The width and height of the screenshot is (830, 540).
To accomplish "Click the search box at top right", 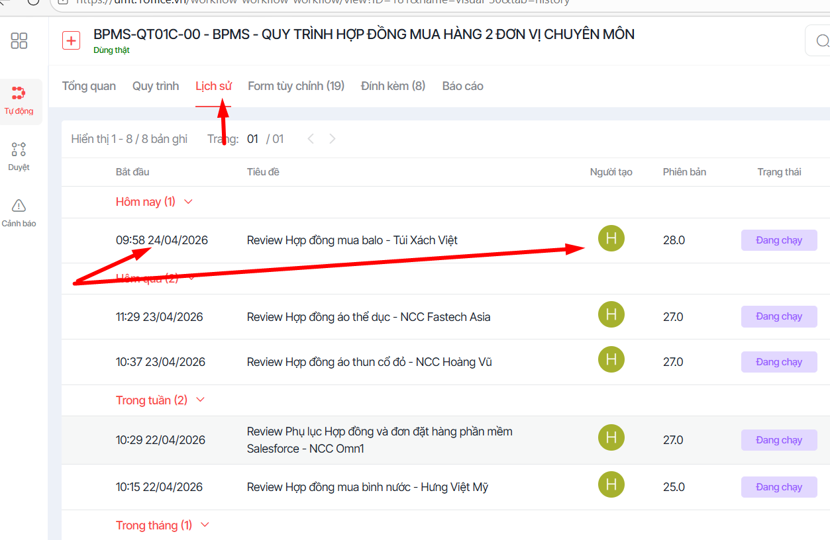I will click(819, 41).
